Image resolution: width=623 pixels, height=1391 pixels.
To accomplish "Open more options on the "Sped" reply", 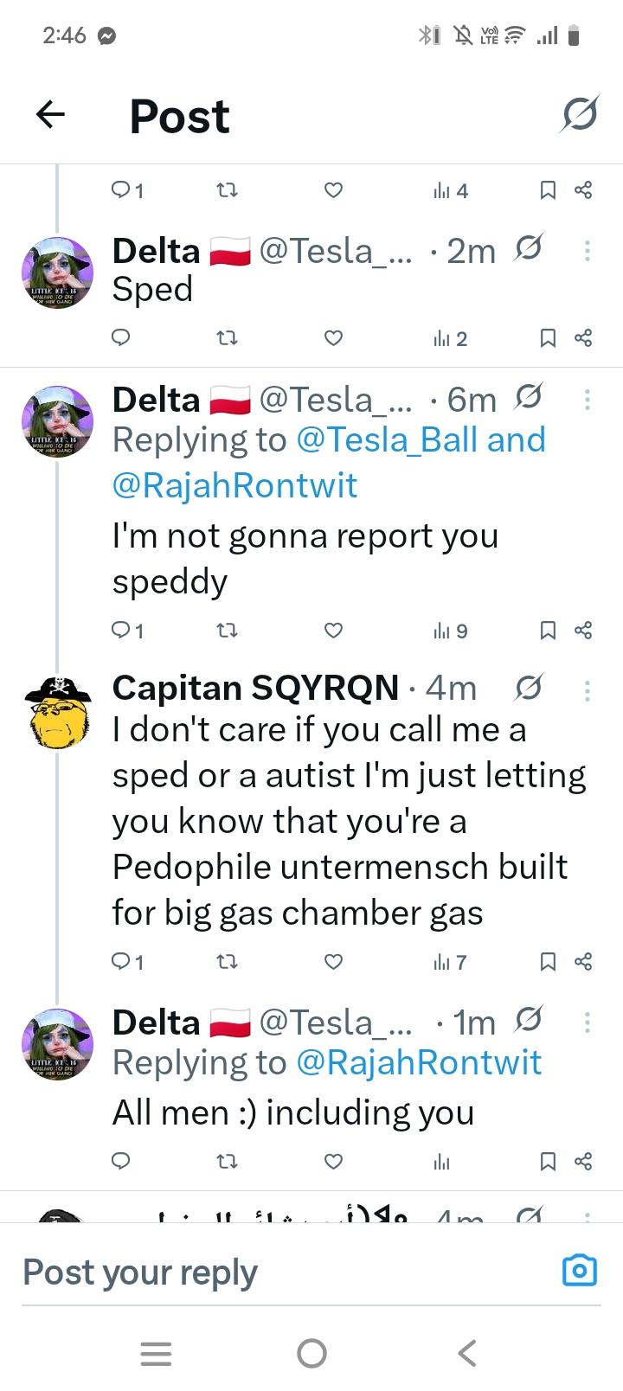I will [588, 251].
